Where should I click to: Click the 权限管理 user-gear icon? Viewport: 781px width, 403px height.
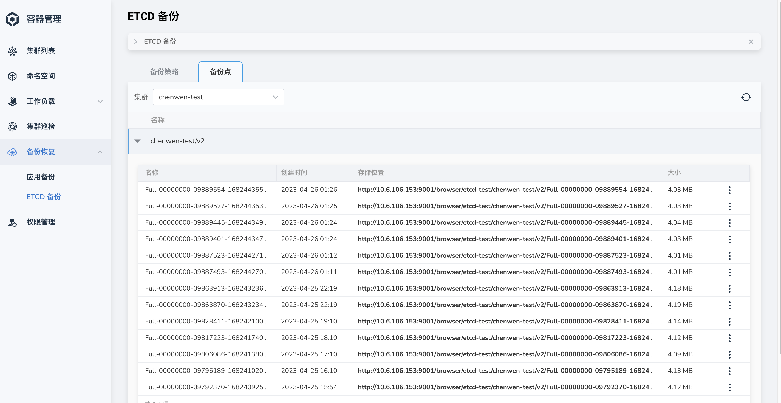coord(12,222)
